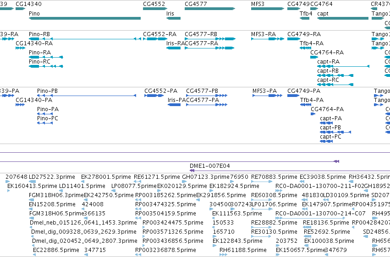
Task: Select Dmel_neb_015126_0641_1453.3prime EST
Action: [x=31, y=228]
